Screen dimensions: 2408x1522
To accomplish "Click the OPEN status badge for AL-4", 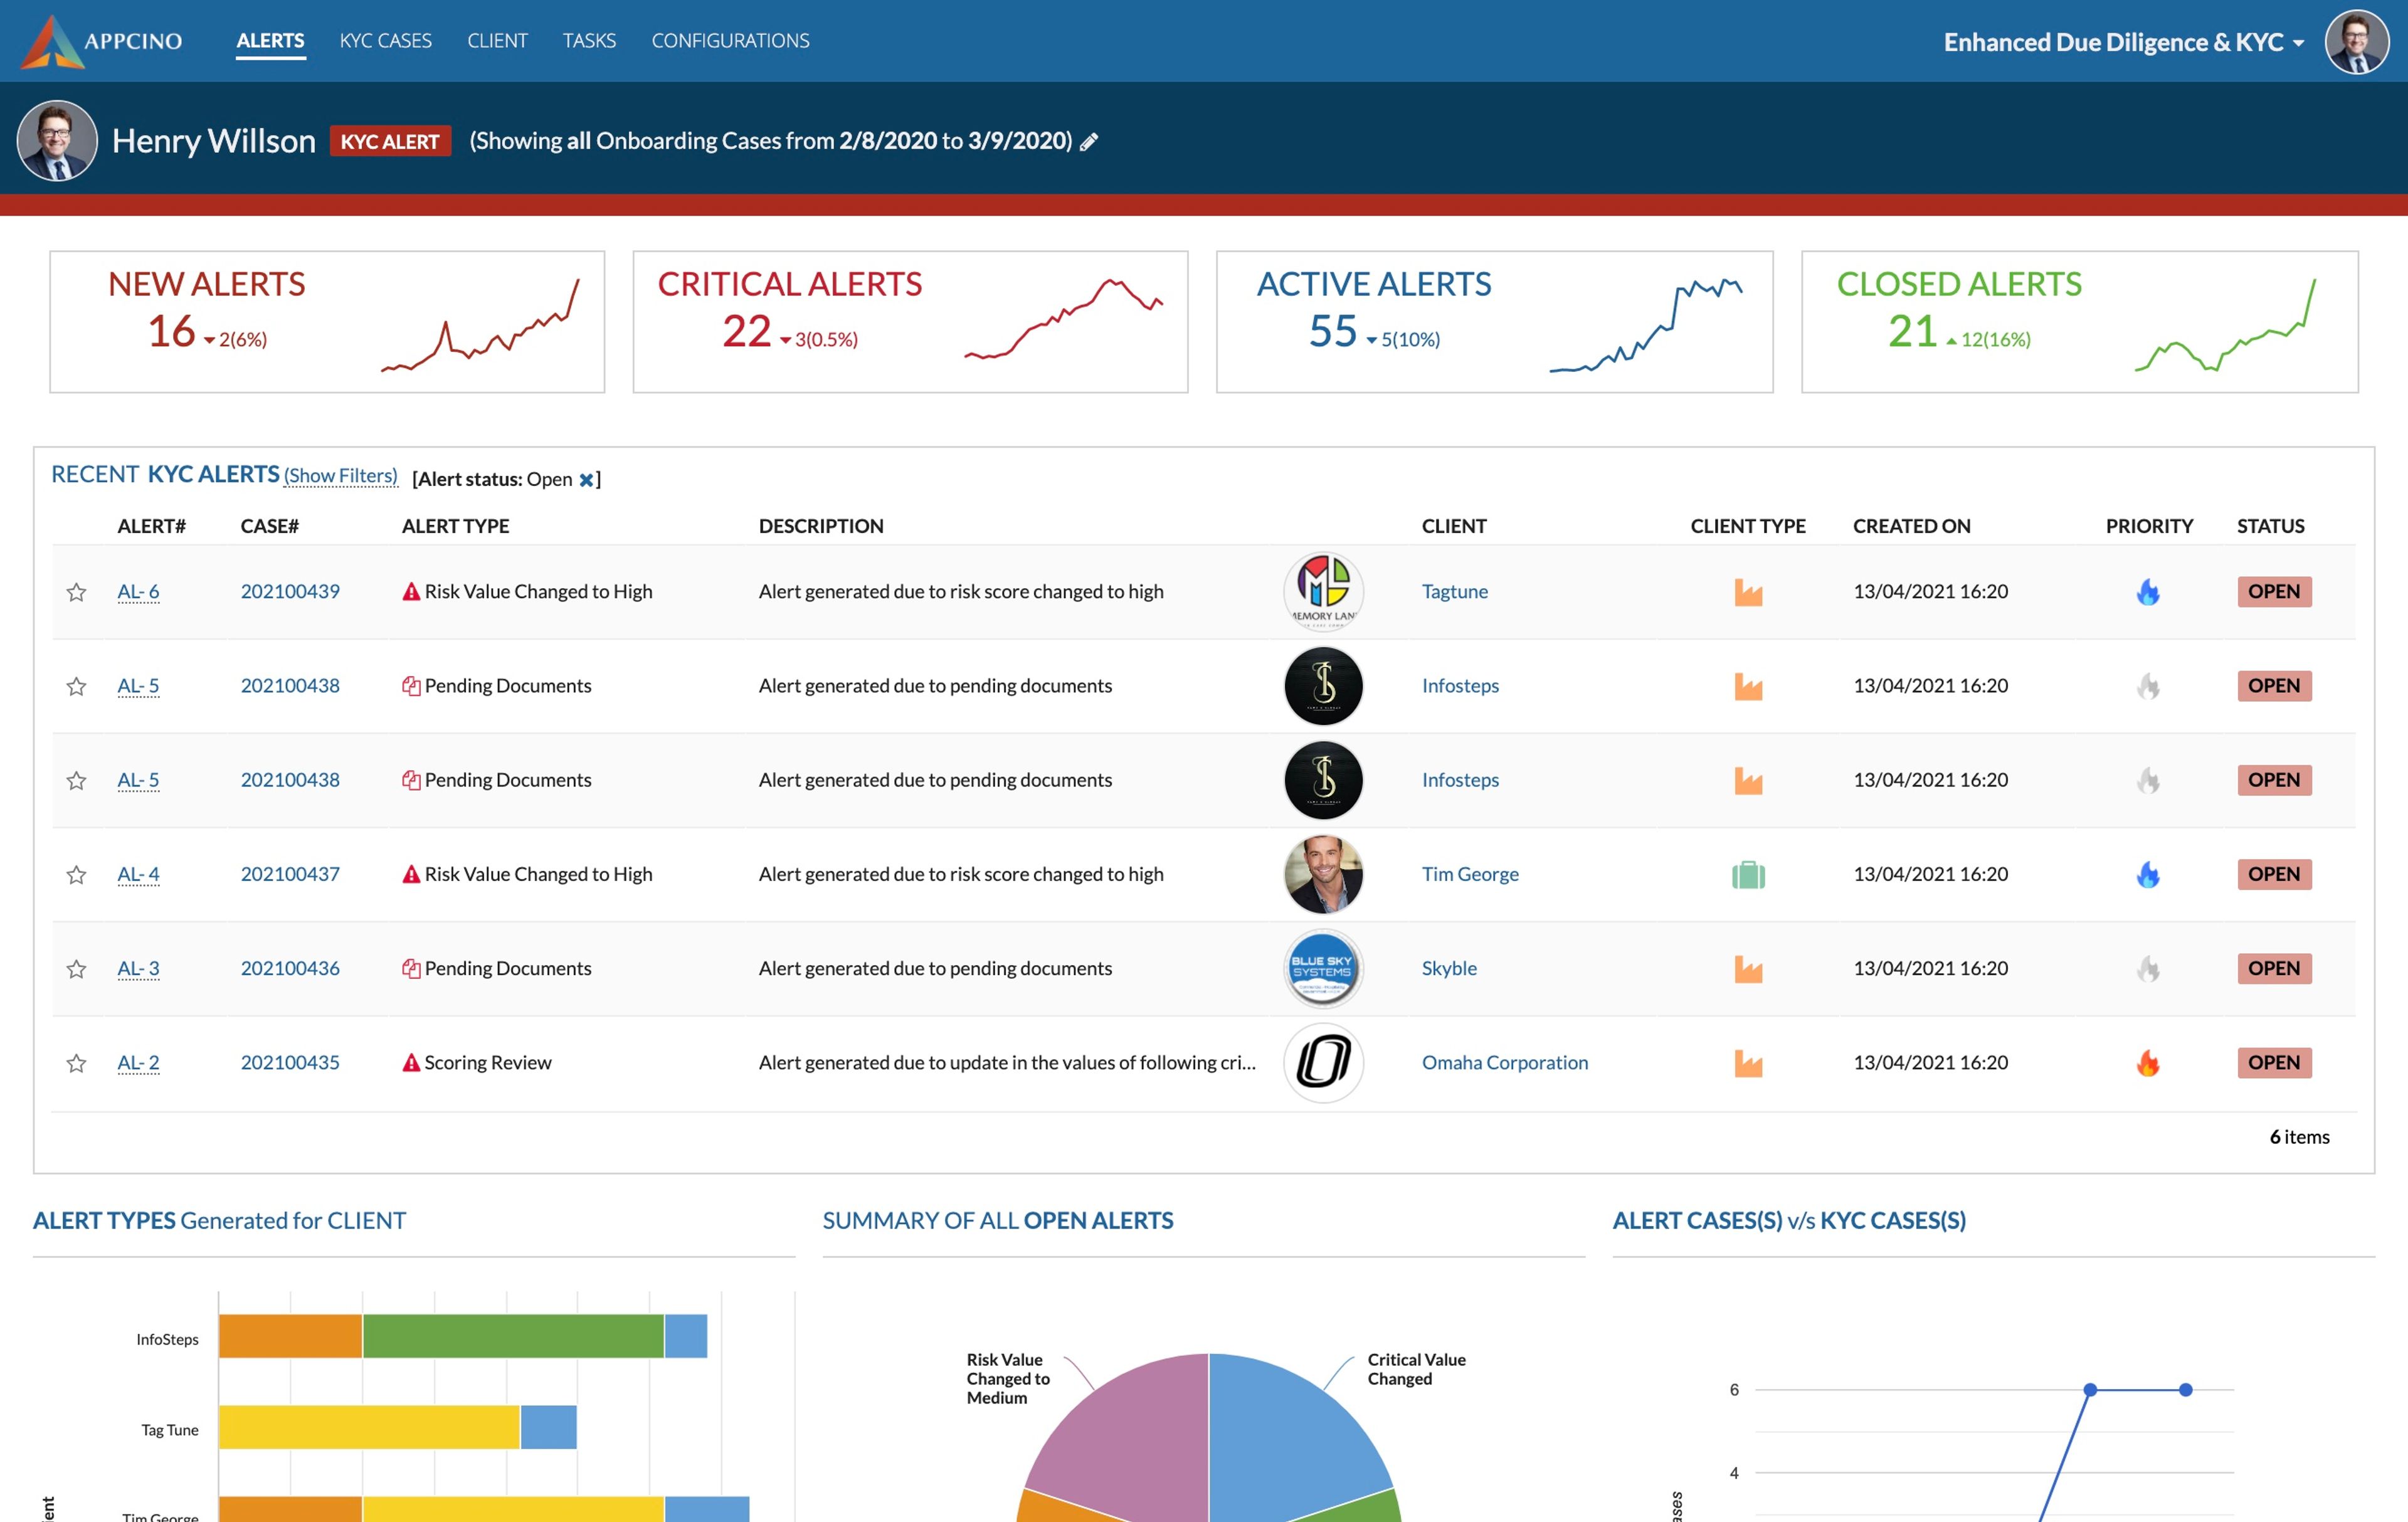I will 2274,874.
